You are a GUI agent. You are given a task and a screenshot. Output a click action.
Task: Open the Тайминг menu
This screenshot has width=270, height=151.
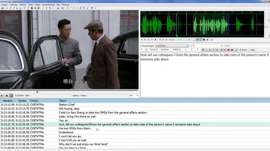23,5
